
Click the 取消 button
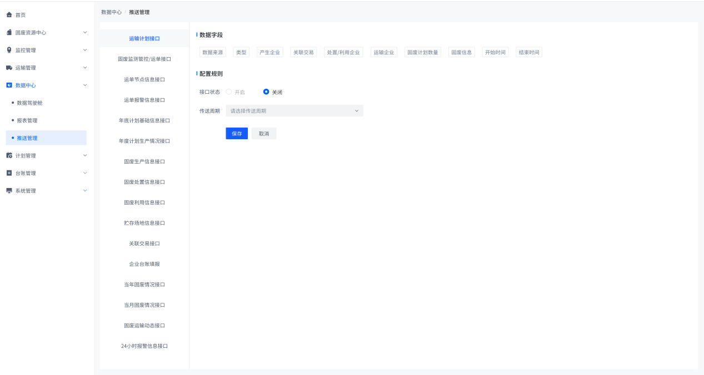click(x=264, y=134)
